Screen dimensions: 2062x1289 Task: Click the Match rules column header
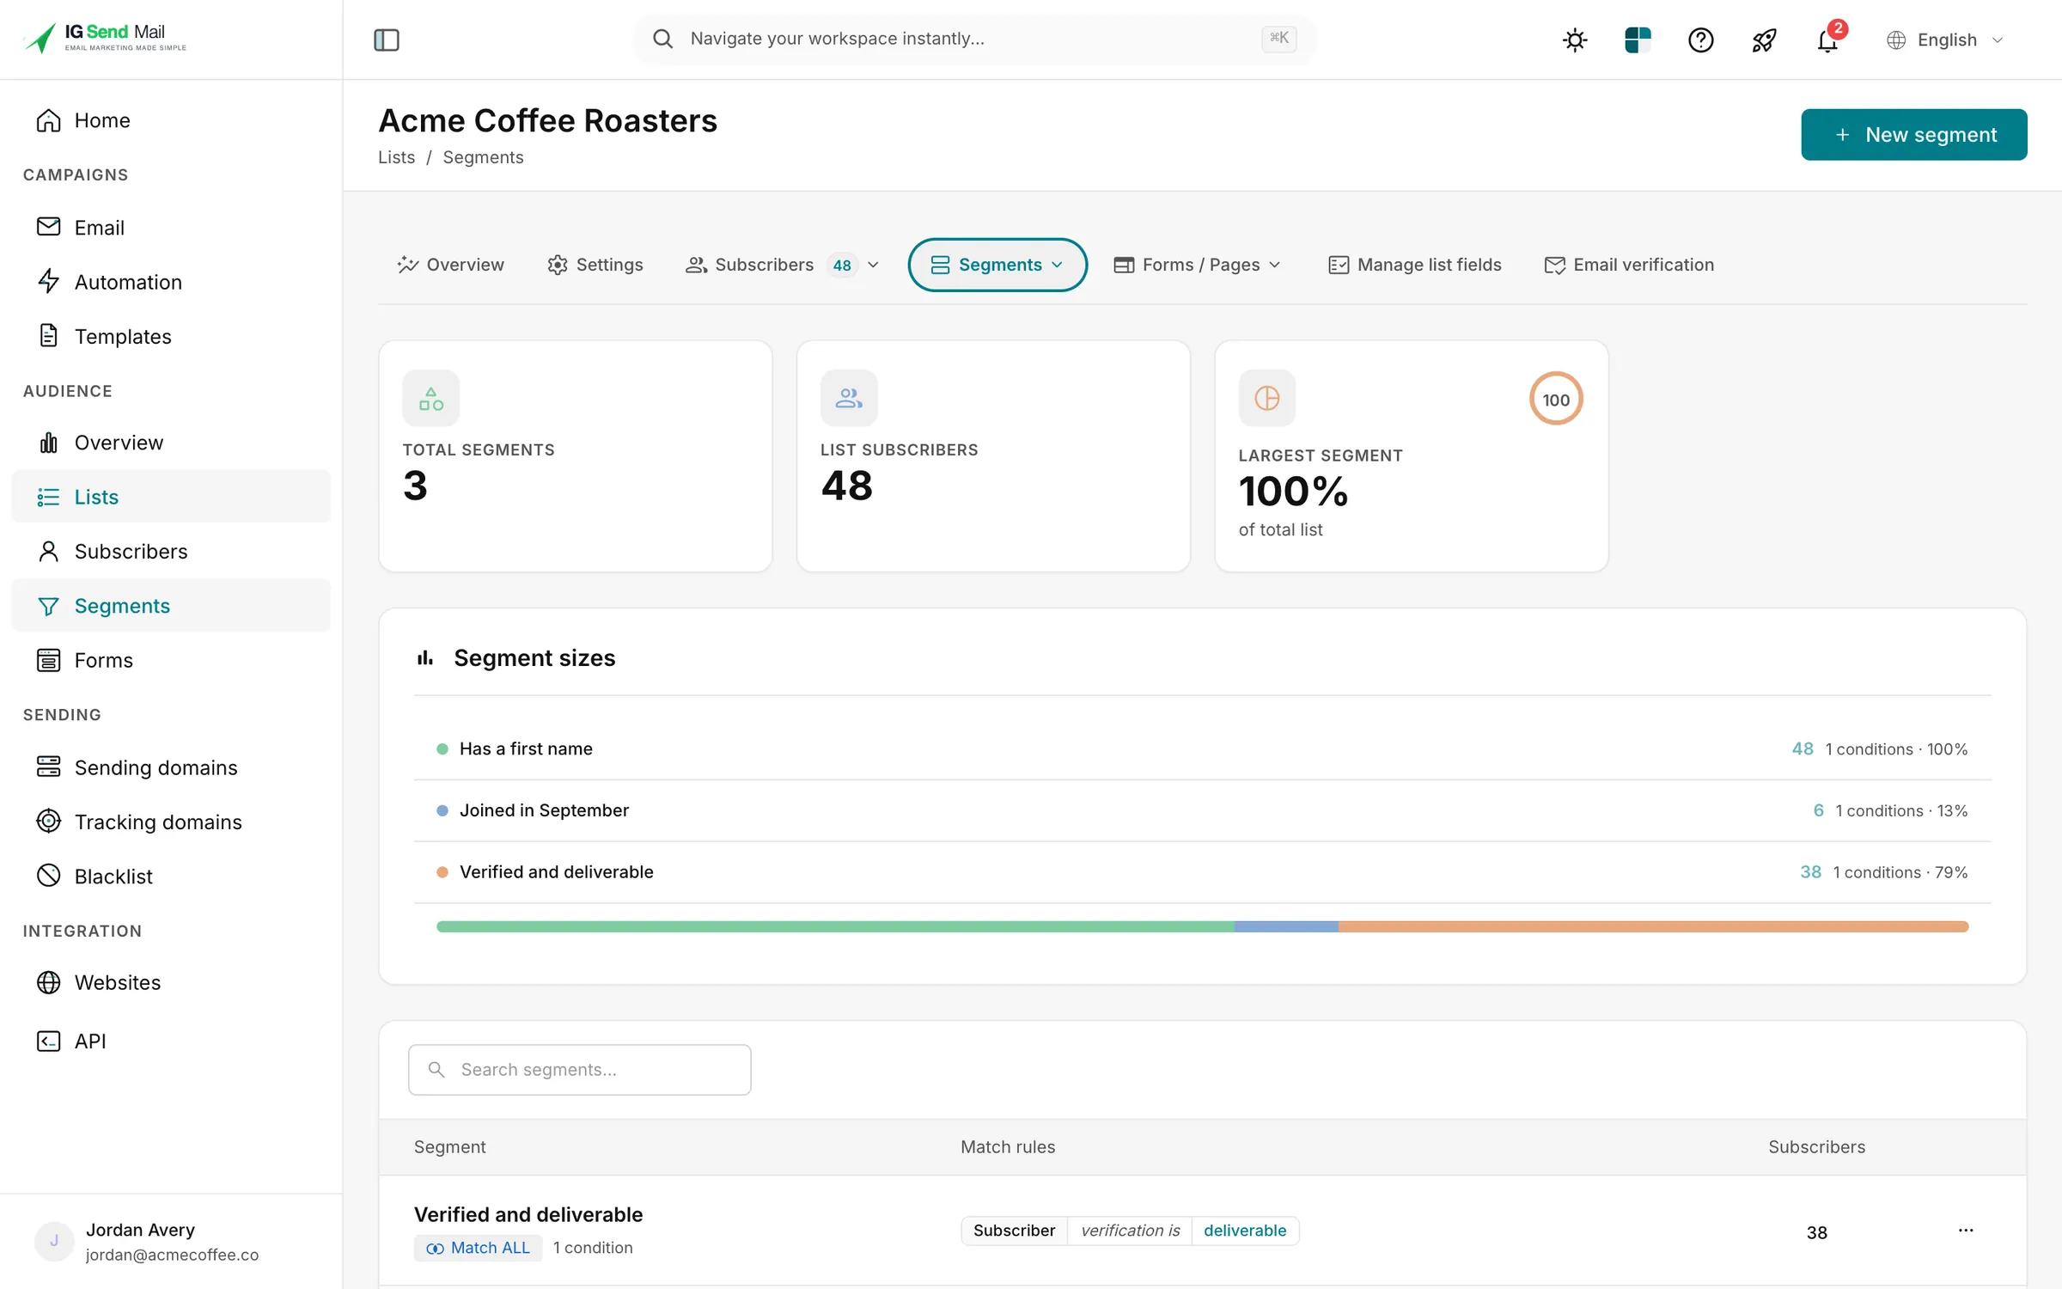(1008, 1147)
